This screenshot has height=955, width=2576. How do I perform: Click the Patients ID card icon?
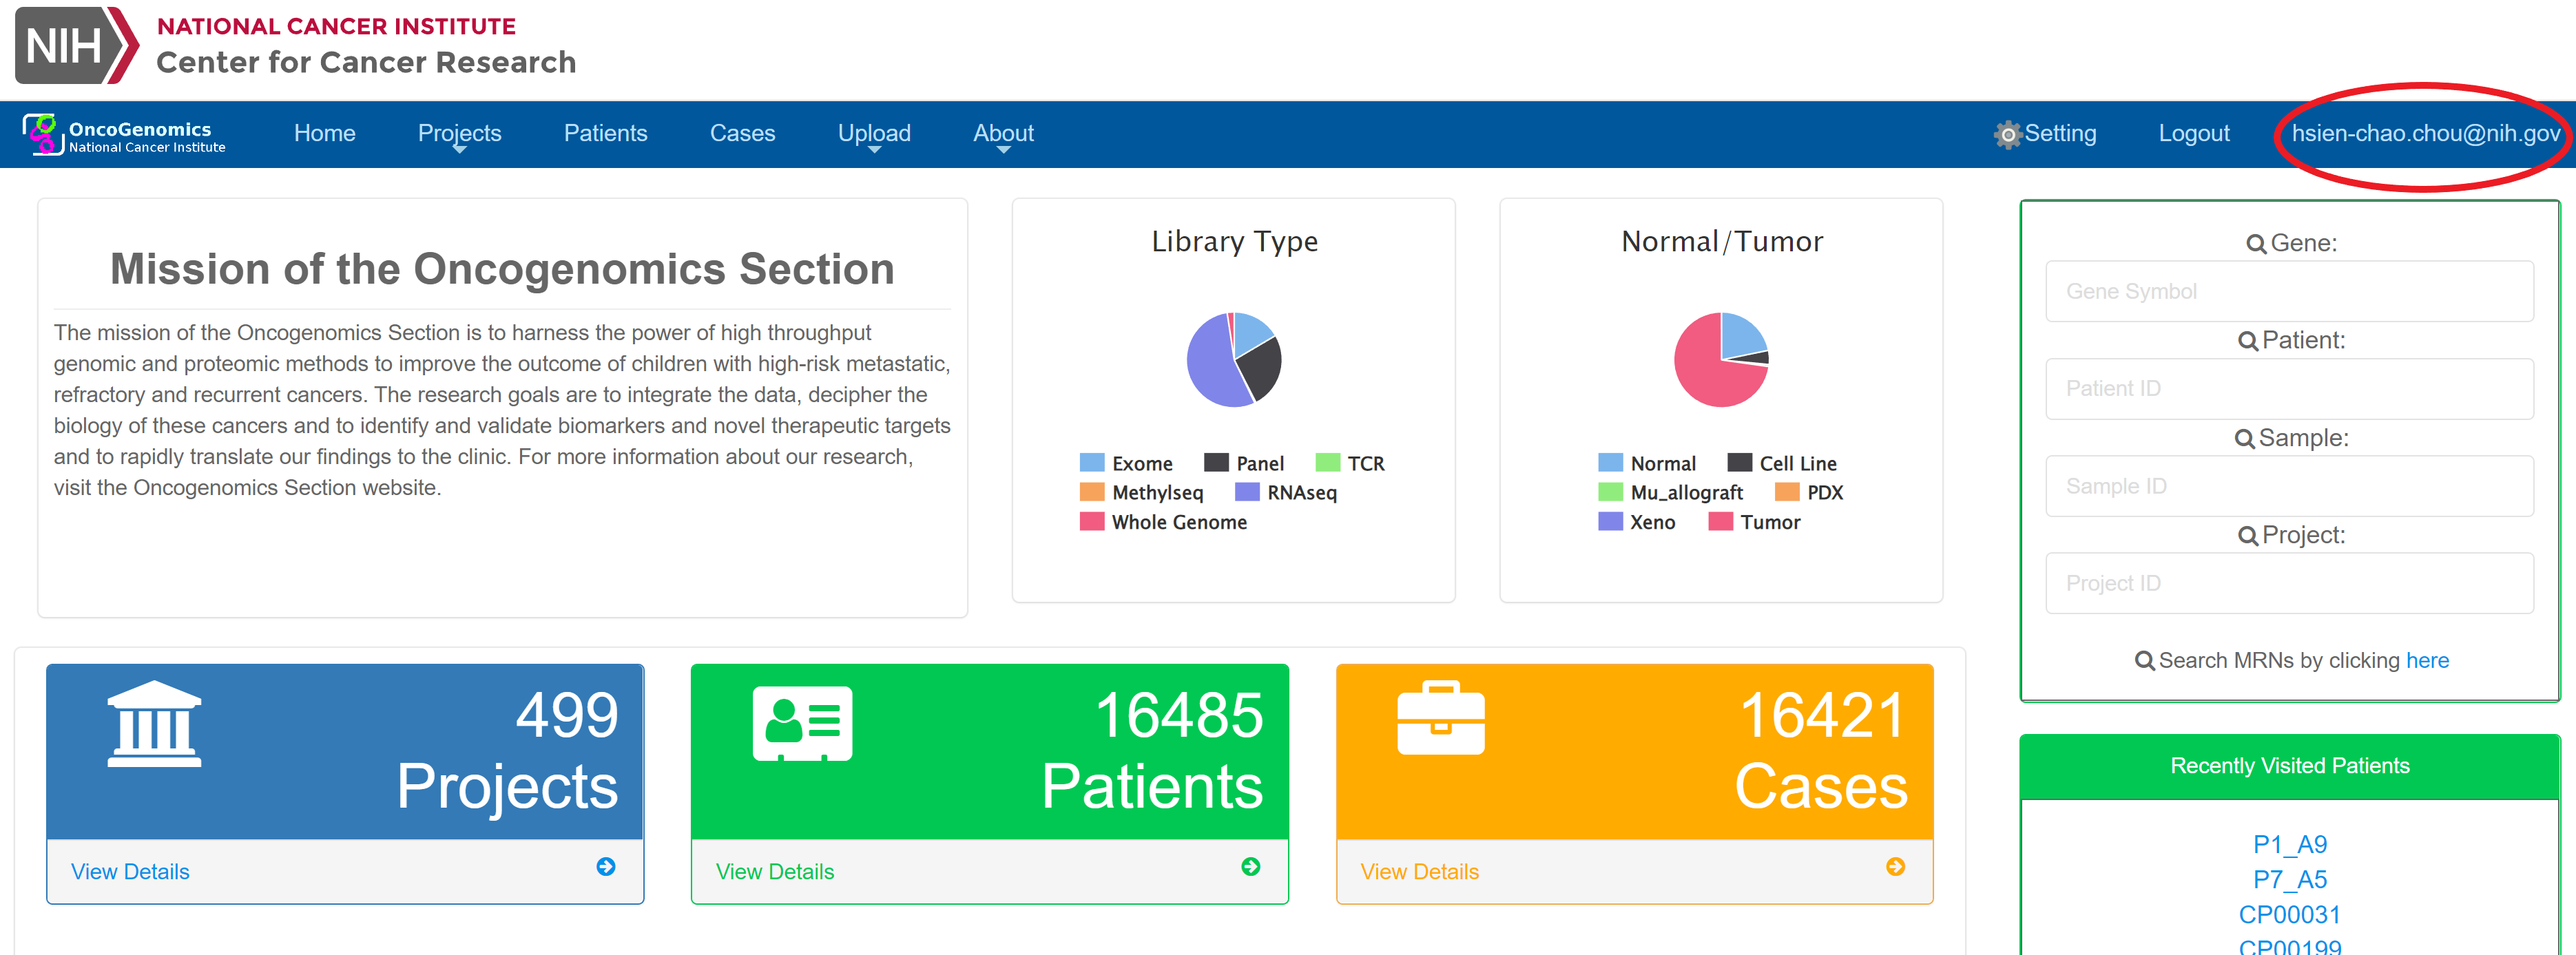(802, 724)
